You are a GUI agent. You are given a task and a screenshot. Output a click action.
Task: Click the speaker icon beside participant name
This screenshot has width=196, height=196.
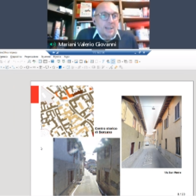tap(53, 44)
